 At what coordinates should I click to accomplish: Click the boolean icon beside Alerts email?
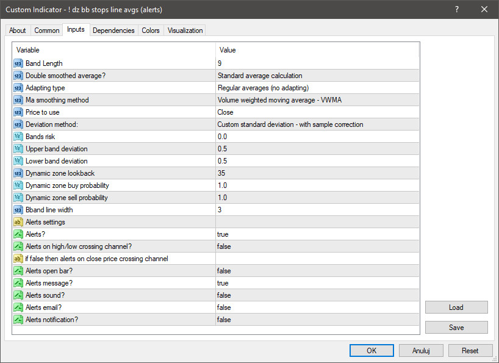click(18, 307)
